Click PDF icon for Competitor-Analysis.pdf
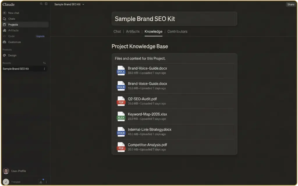 tap(121, 147)
